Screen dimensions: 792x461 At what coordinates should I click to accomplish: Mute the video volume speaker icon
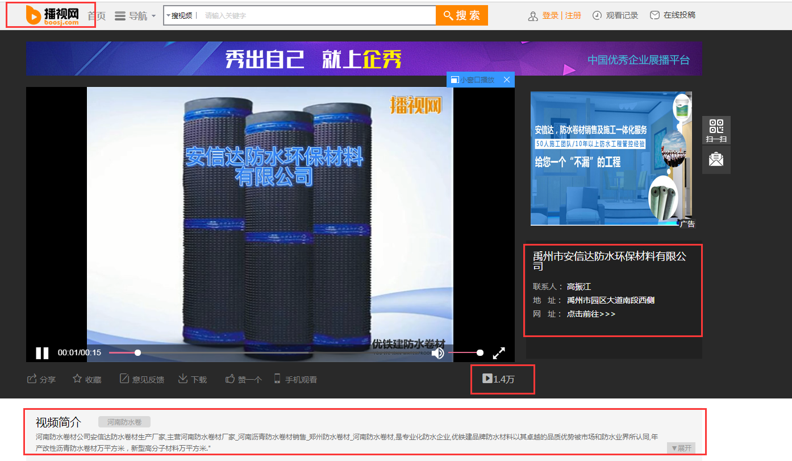(x=437, y=353)
